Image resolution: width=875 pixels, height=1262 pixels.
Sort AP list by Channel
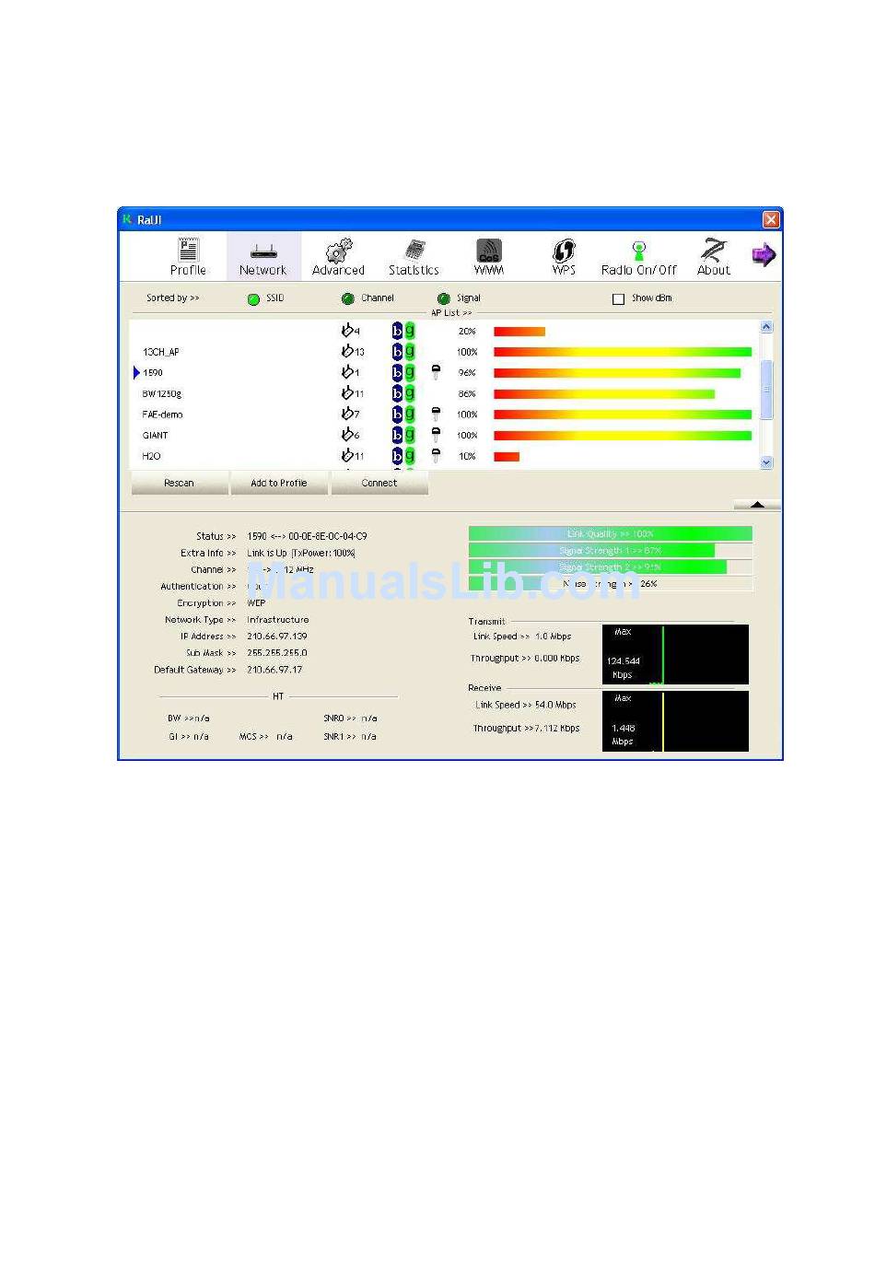[x=347, y=299]
